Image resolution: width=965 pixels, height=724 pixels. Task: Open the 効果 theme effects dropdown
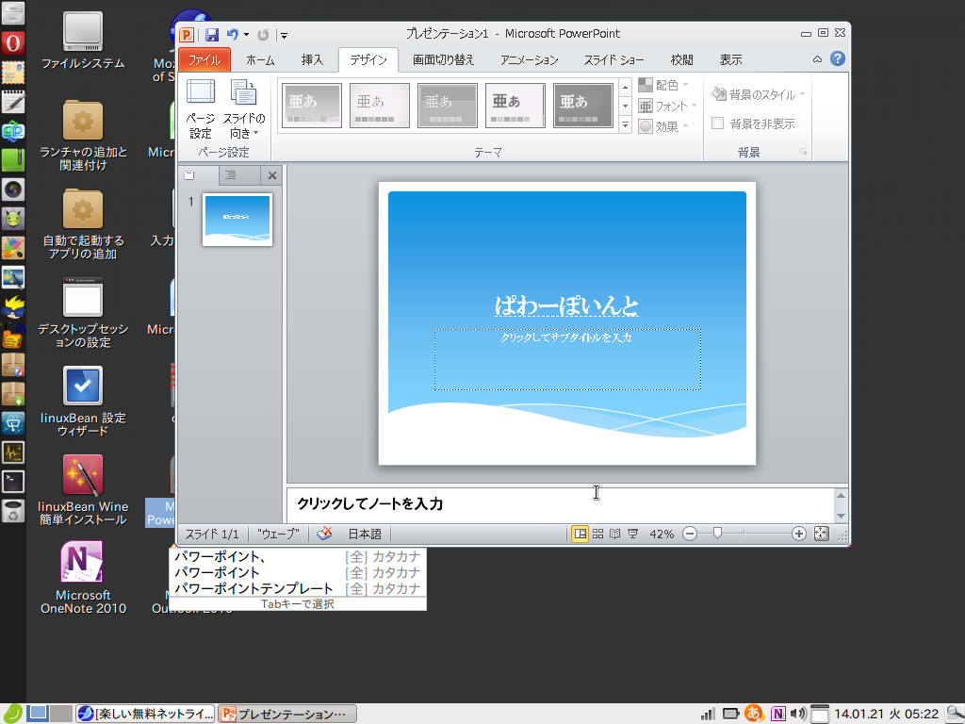(x=663, y=126)
